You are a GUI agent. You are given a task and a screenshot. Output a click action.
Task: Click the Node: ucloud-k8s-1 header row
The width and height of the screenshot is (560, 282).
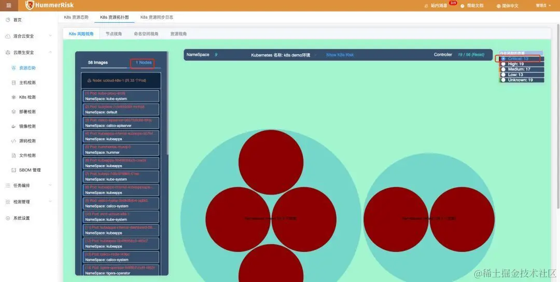(121, 81)
